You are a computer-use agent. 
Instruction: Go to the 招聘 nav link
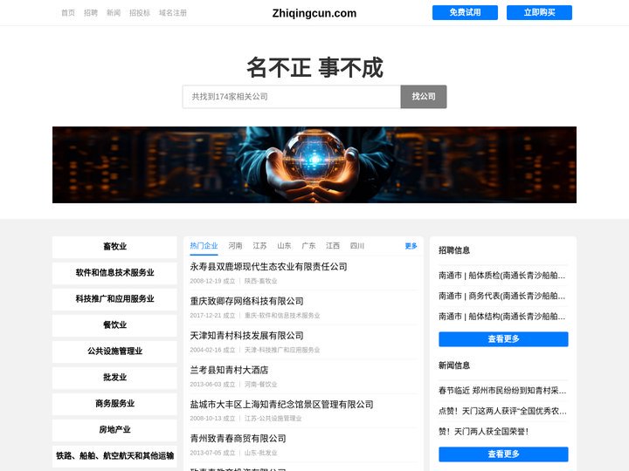91,13
